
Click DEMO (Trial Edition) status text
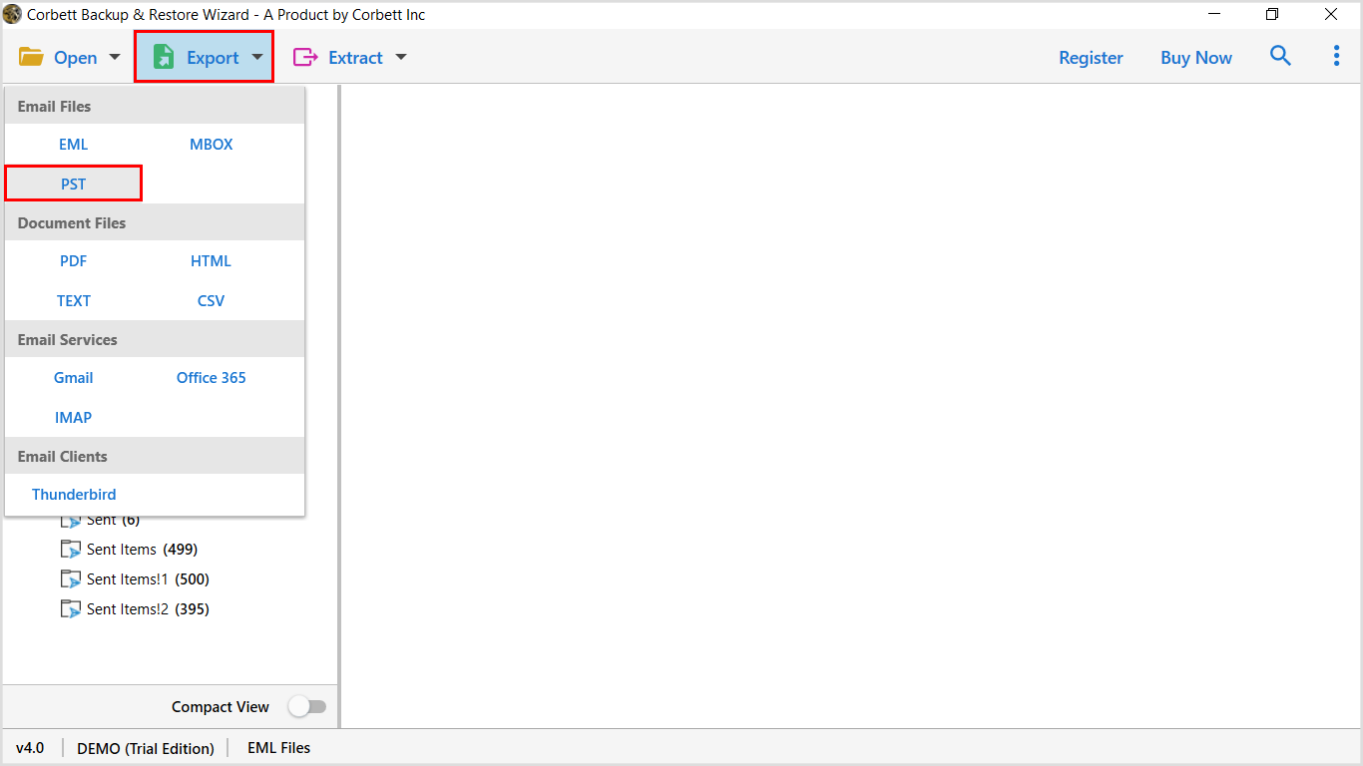[146, 748]
